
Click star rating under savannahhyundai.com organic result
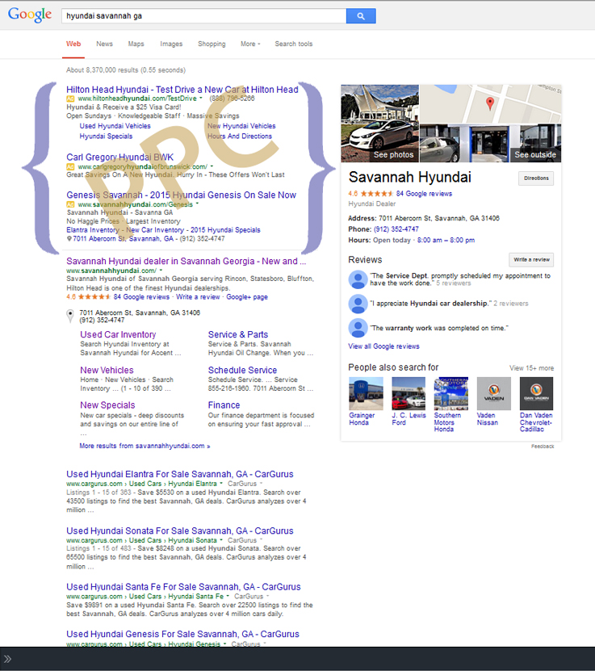pos(94,297)
